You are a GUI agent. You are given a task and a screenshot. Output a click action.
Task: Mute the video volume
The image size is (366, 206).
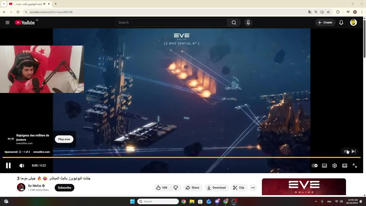pos(22,166)
